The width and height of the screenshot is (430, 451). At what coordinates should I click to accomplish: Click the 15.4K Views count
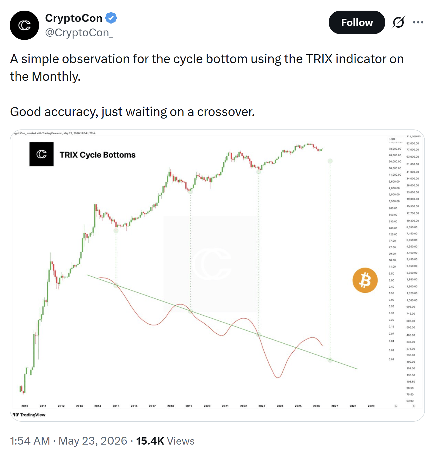click(x=165, y=441)
